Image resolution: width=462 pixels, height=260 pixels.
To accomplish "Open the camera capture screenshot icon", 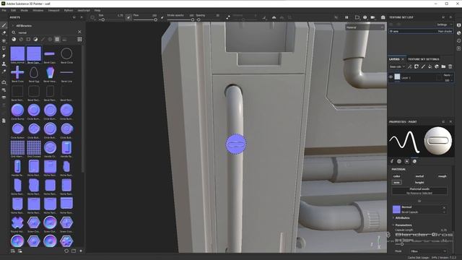I will (x=383, y=17).
